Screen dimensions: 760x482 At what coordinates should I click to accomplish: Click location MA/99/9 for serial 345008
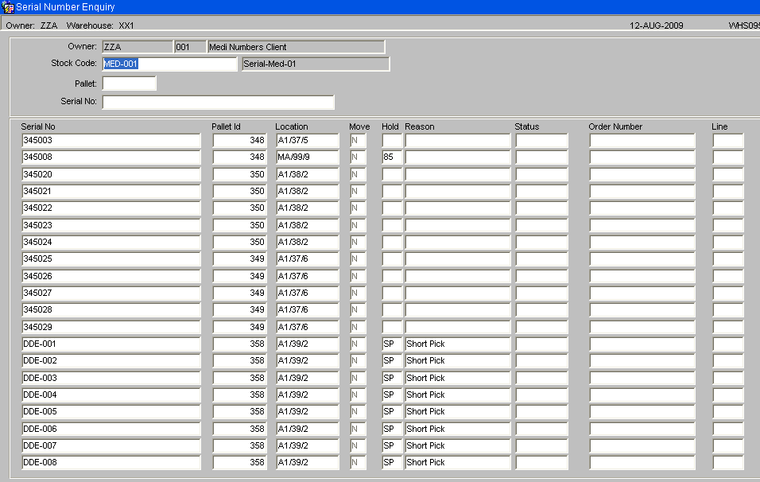[x=308, y=157]
